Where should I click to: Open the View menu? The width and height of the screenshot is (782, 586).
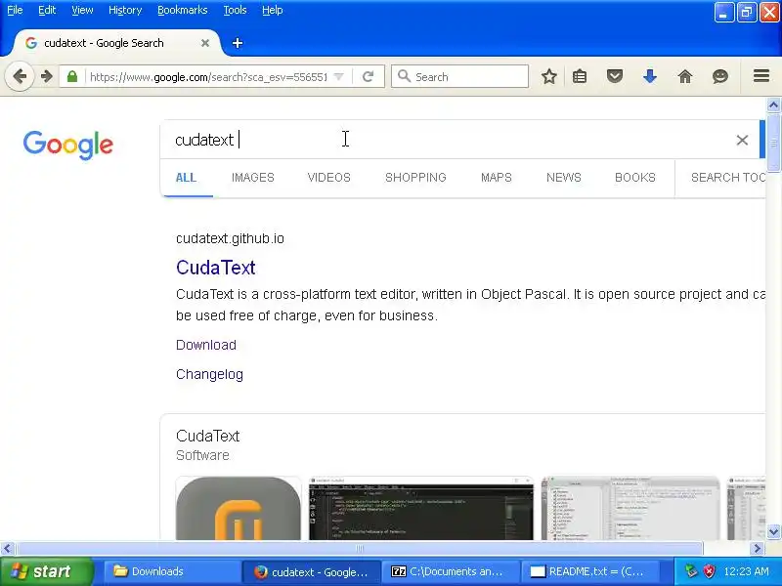click(82, 10)
